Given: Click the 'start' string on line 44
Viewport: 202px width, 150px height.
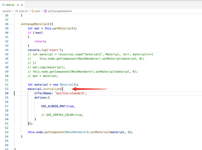Looking at the screenshot, I should tap(54, 50).
